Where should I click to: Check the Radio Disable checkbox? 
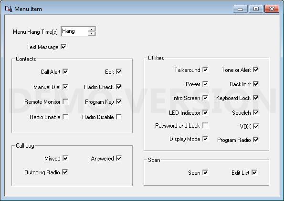click(x=119, y=117)
